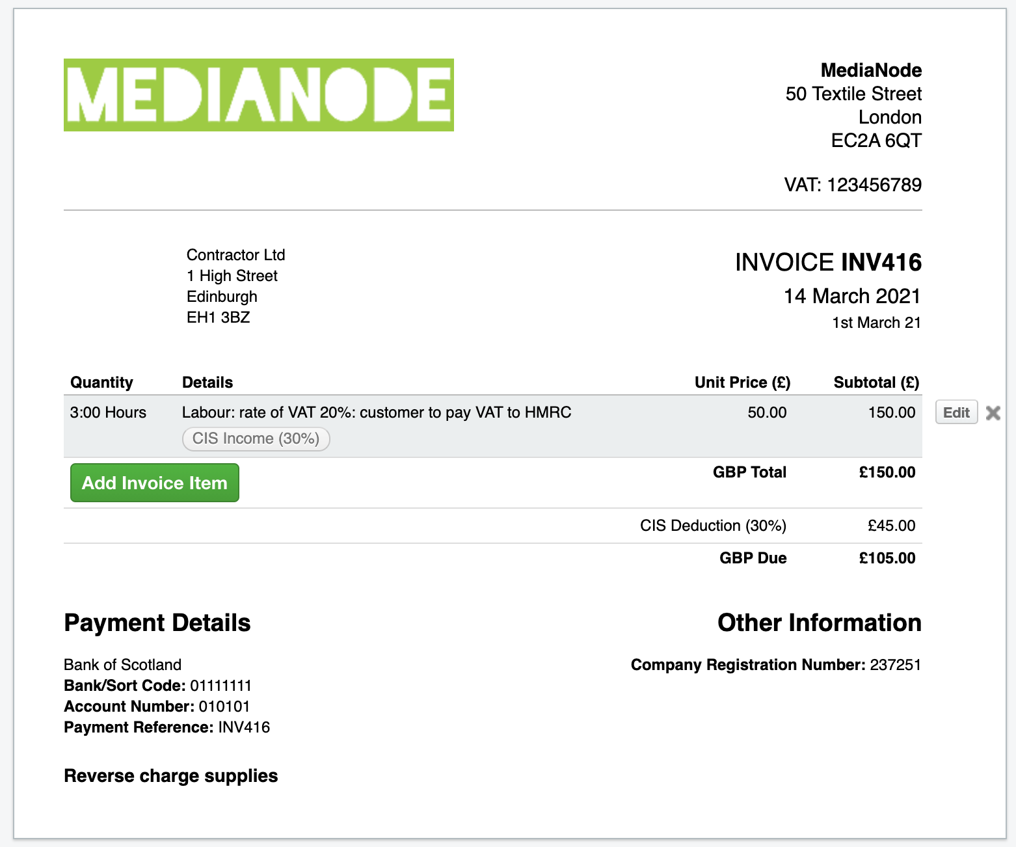
Task: Click the Labour line item description
Action: point(377,412)
